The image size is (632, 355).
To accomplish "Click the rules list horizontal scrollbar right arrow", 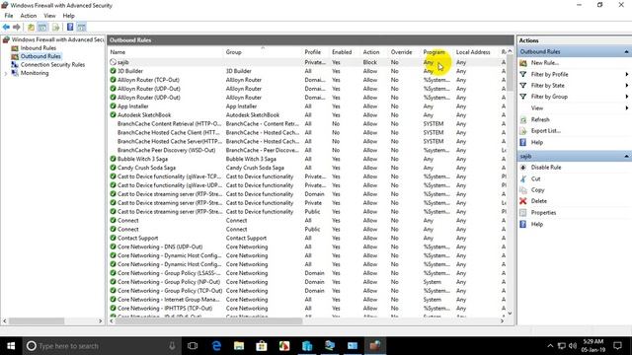I will 503,321.
